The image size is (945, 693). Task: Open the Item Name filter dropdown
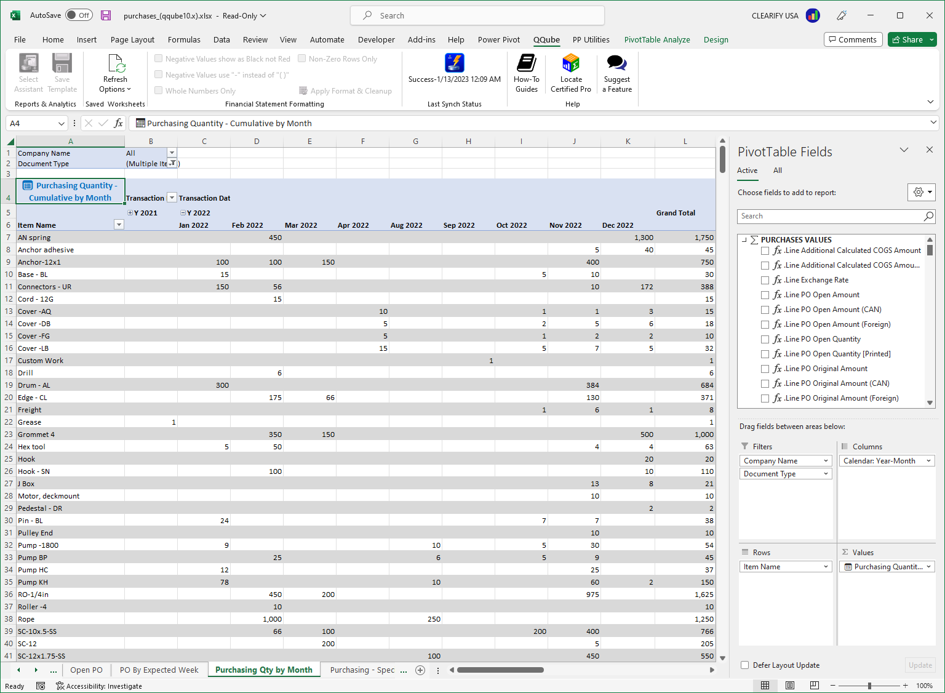119,225
